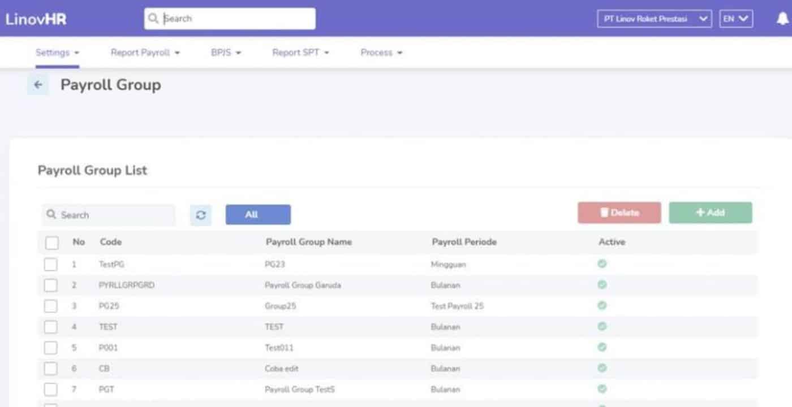792x407 pixels.
Task: Go back using the arrow icon
Action: tap(38, 85)
